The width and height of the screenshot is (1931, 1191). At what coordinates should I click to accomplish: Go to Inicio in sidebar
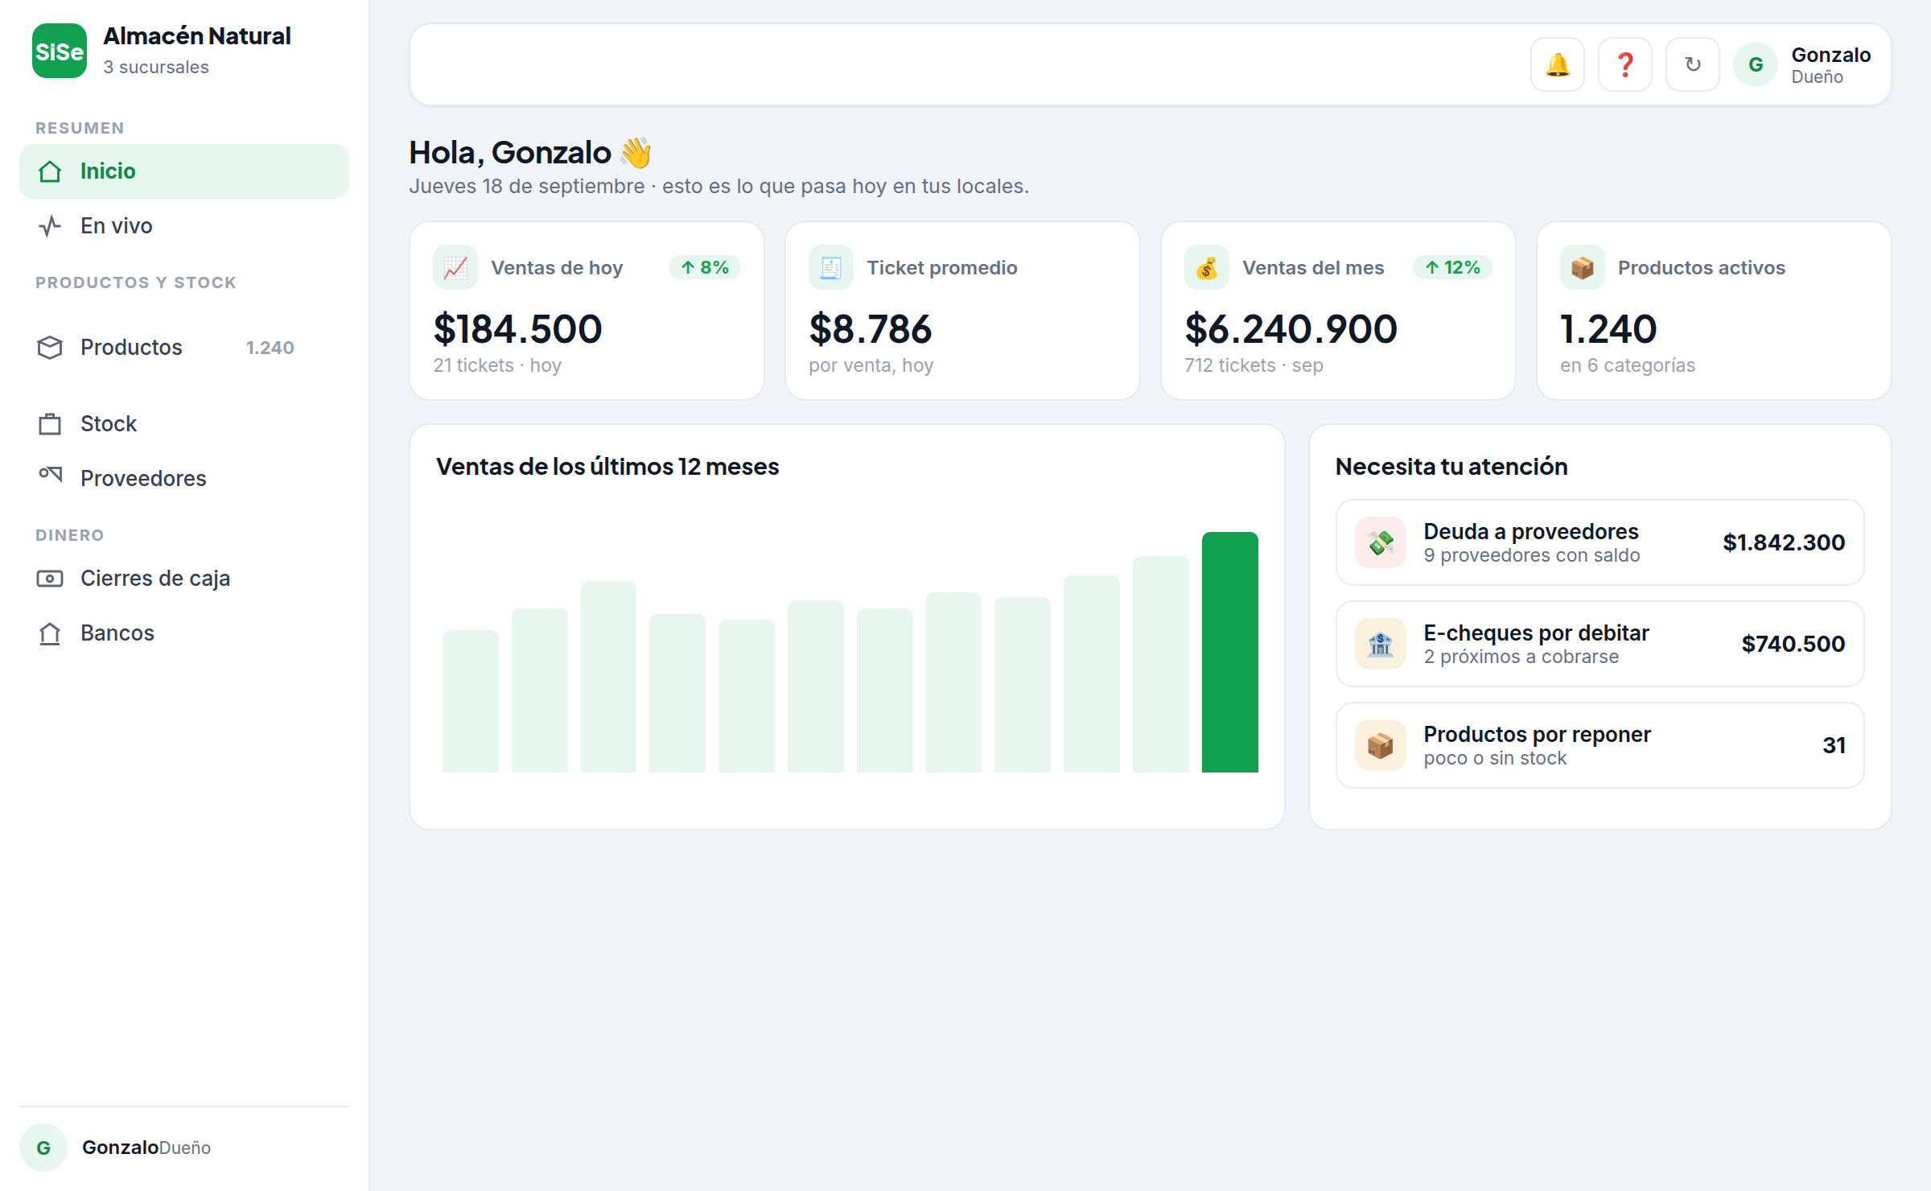(184, 171)
